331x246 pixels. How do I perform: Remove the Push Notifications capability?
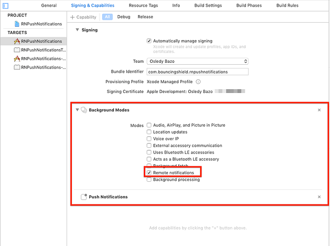click(319, 197)
